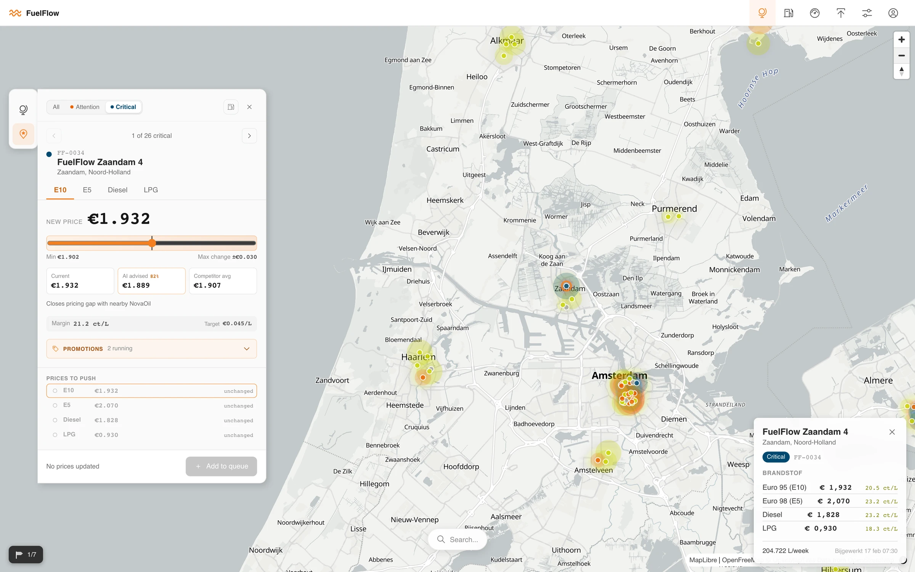Click Max change ±€0.030 label
The width and height of the screenshot is (915, 572).
tap(227, 257)
